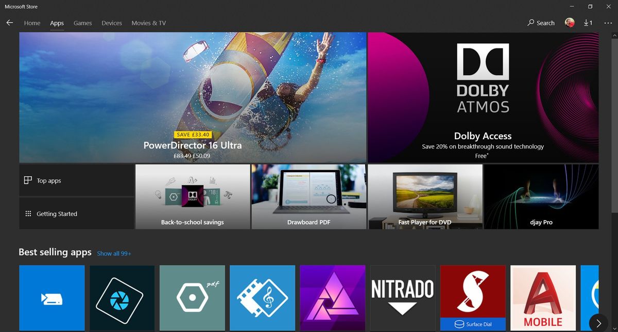Click the Show all 99+ link

(x=114, y=254)
